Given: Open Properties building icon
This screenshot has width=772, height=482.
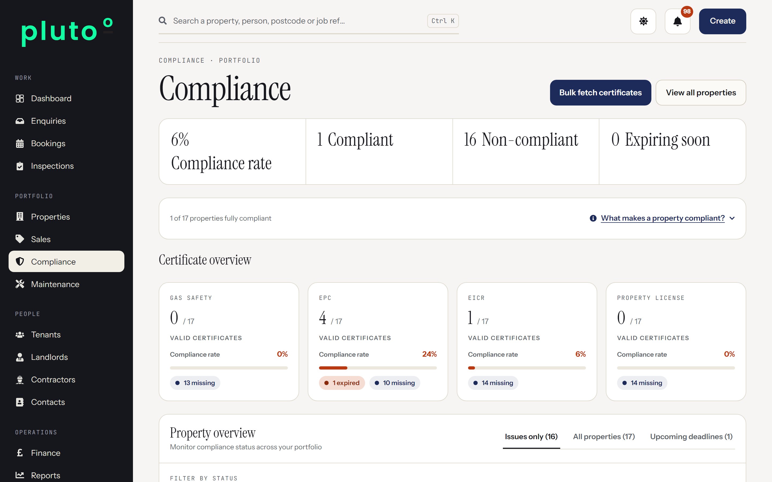Looking at the screenshot, I should 20,217.
